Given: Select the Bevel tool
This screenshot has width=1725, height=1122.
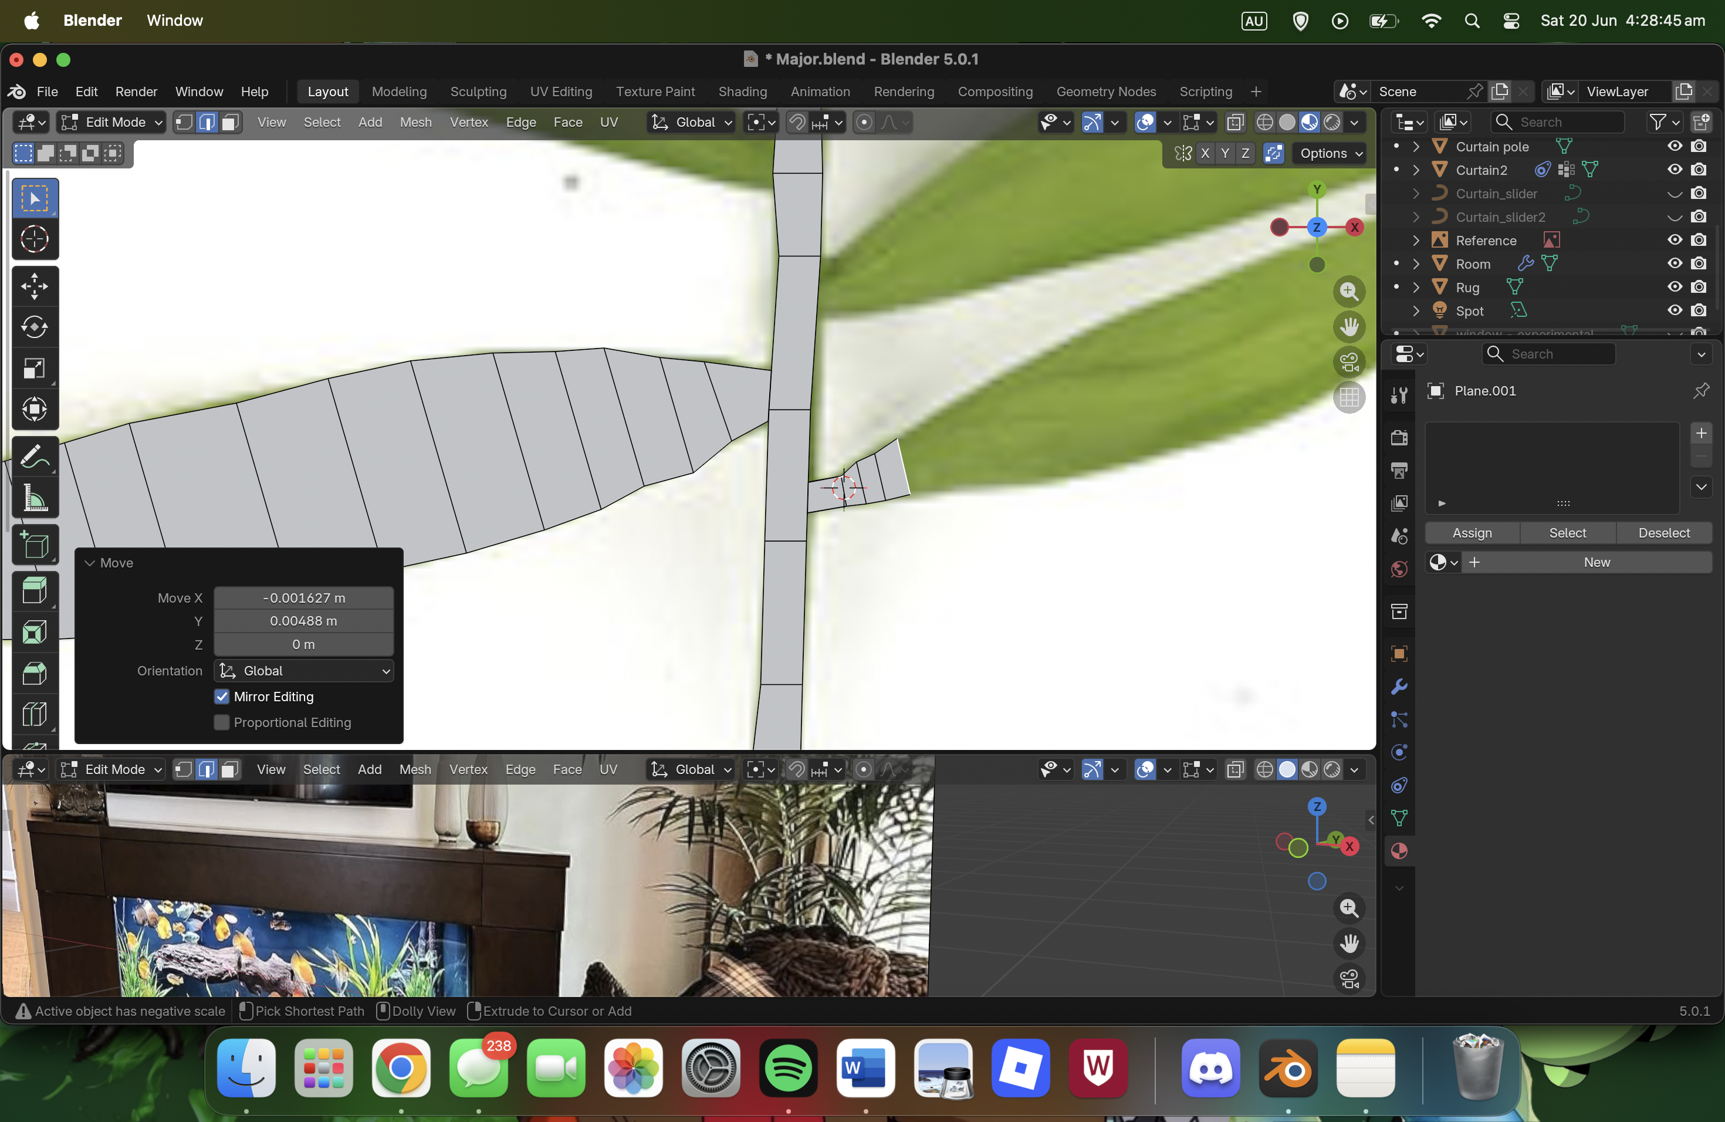Looking at the screenshot, I should coord(35,673).
